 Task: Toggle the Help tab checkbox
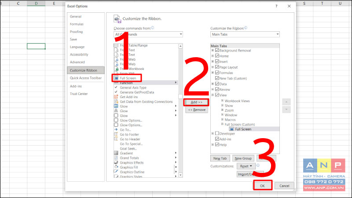tap(217, 145)
